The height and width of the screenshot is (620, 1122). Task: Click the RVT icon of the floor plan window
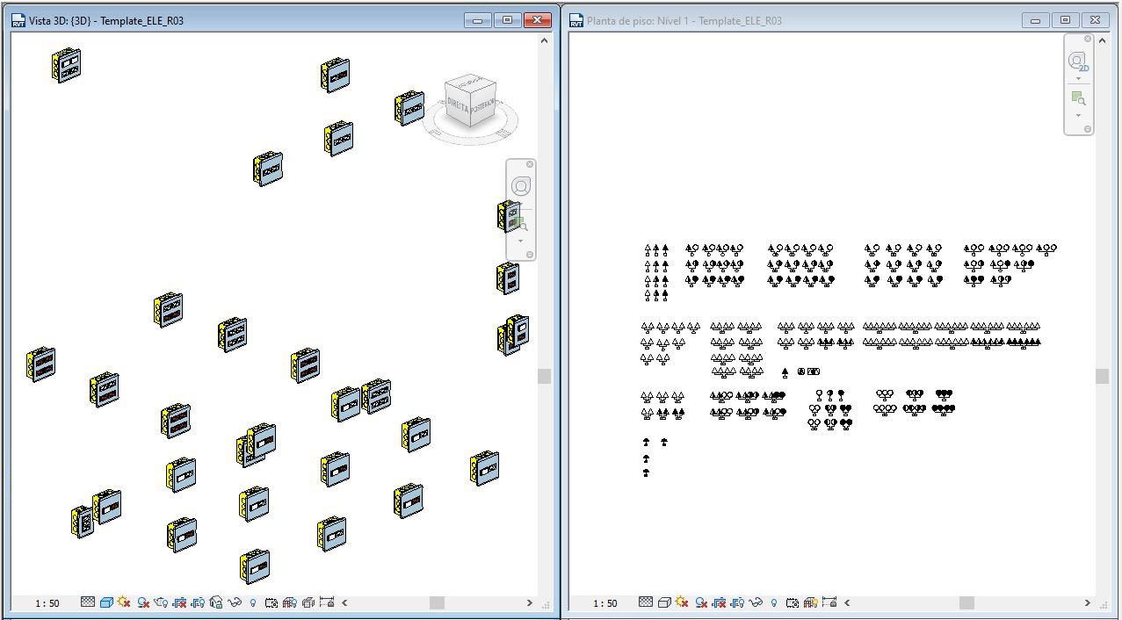coord(576,20)
